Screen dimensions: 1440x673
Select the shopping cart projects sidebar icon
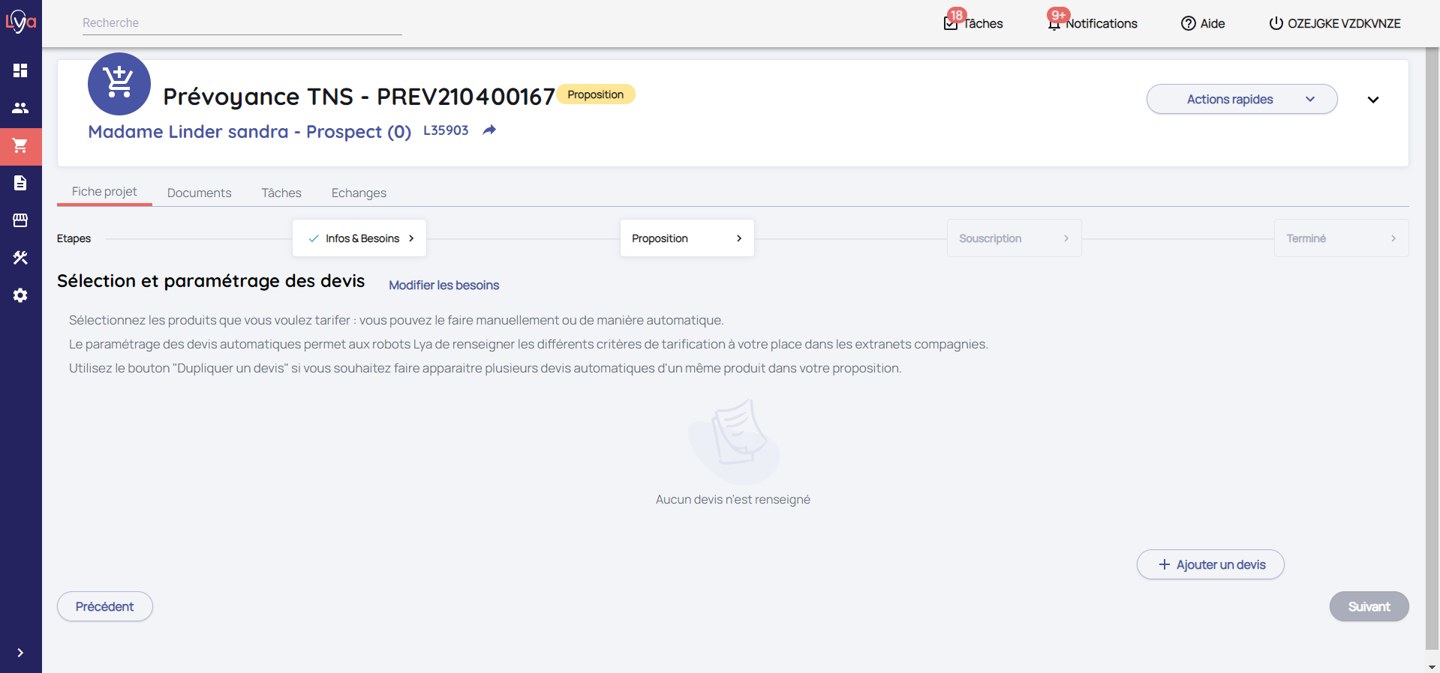coord(20,145)
